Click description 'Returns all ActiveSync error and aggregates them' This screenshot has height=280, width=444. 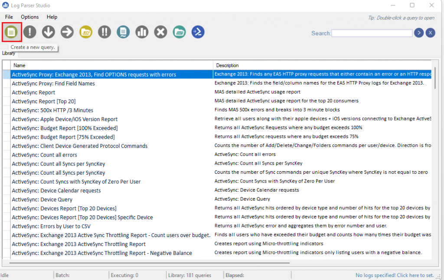(301, 226)
